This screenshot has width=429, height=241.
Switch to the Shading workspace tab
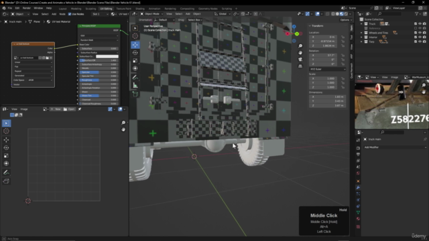coord(140,9)
